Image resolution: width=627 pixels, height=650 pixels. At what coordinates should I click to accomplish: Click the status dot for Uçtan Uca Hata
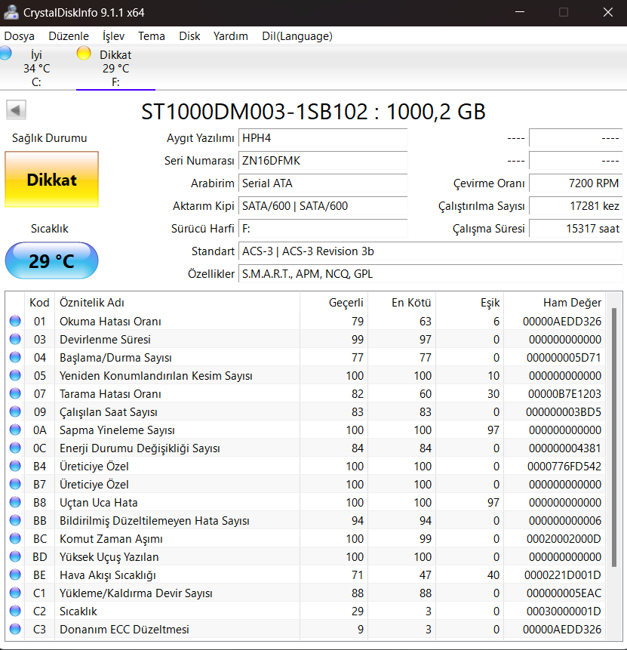(15, 503)
